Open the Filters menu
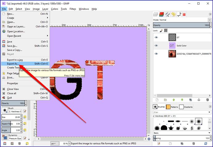 73,9
